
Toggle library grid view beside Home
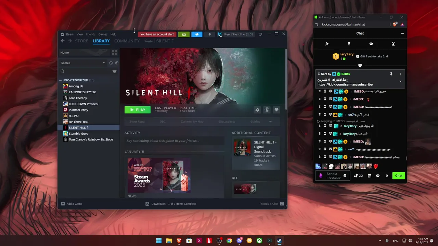point(115,52)
